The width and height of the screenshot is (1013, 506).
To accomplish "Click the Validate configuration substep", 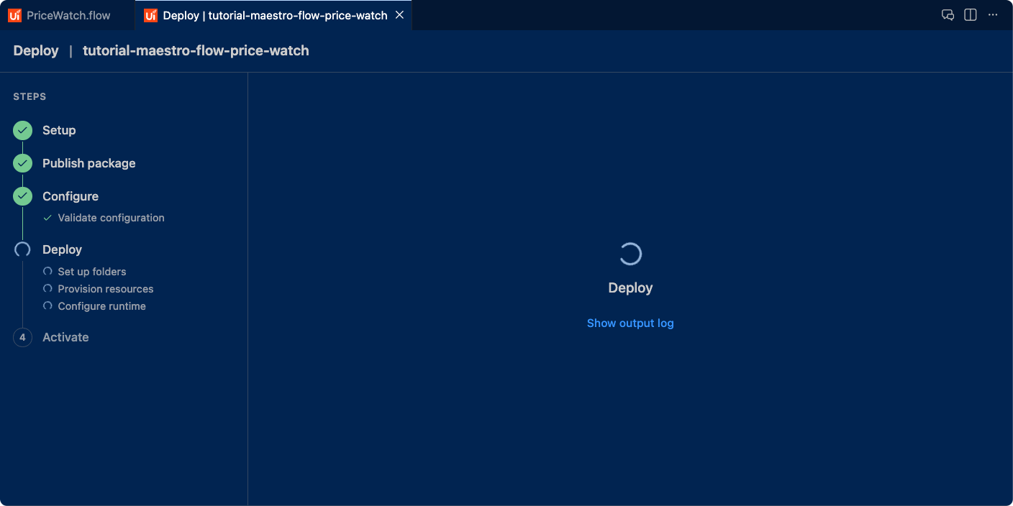I will [x=111, y=218].
